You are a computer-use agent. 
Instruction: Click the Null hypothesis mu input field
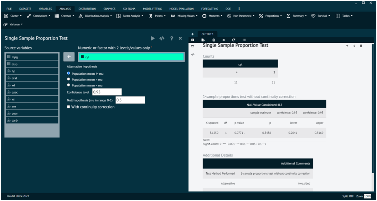coord(130,100)
